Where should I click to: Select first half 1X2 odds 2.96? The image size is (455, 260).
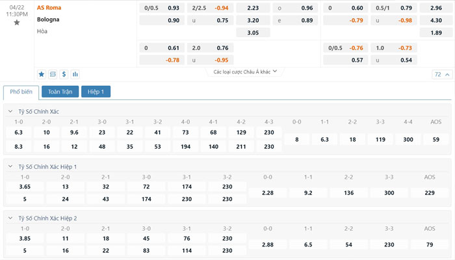[436, 8]
